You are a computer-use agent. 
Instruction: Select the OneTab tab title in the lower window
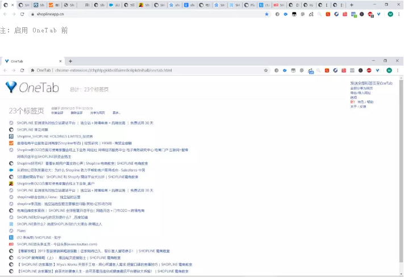pyautogui.click(x=17, y=61)
